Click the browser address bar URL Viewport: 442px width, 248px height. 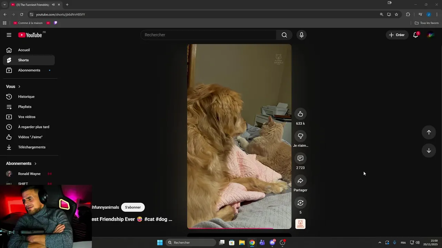(x=60, y=14)
